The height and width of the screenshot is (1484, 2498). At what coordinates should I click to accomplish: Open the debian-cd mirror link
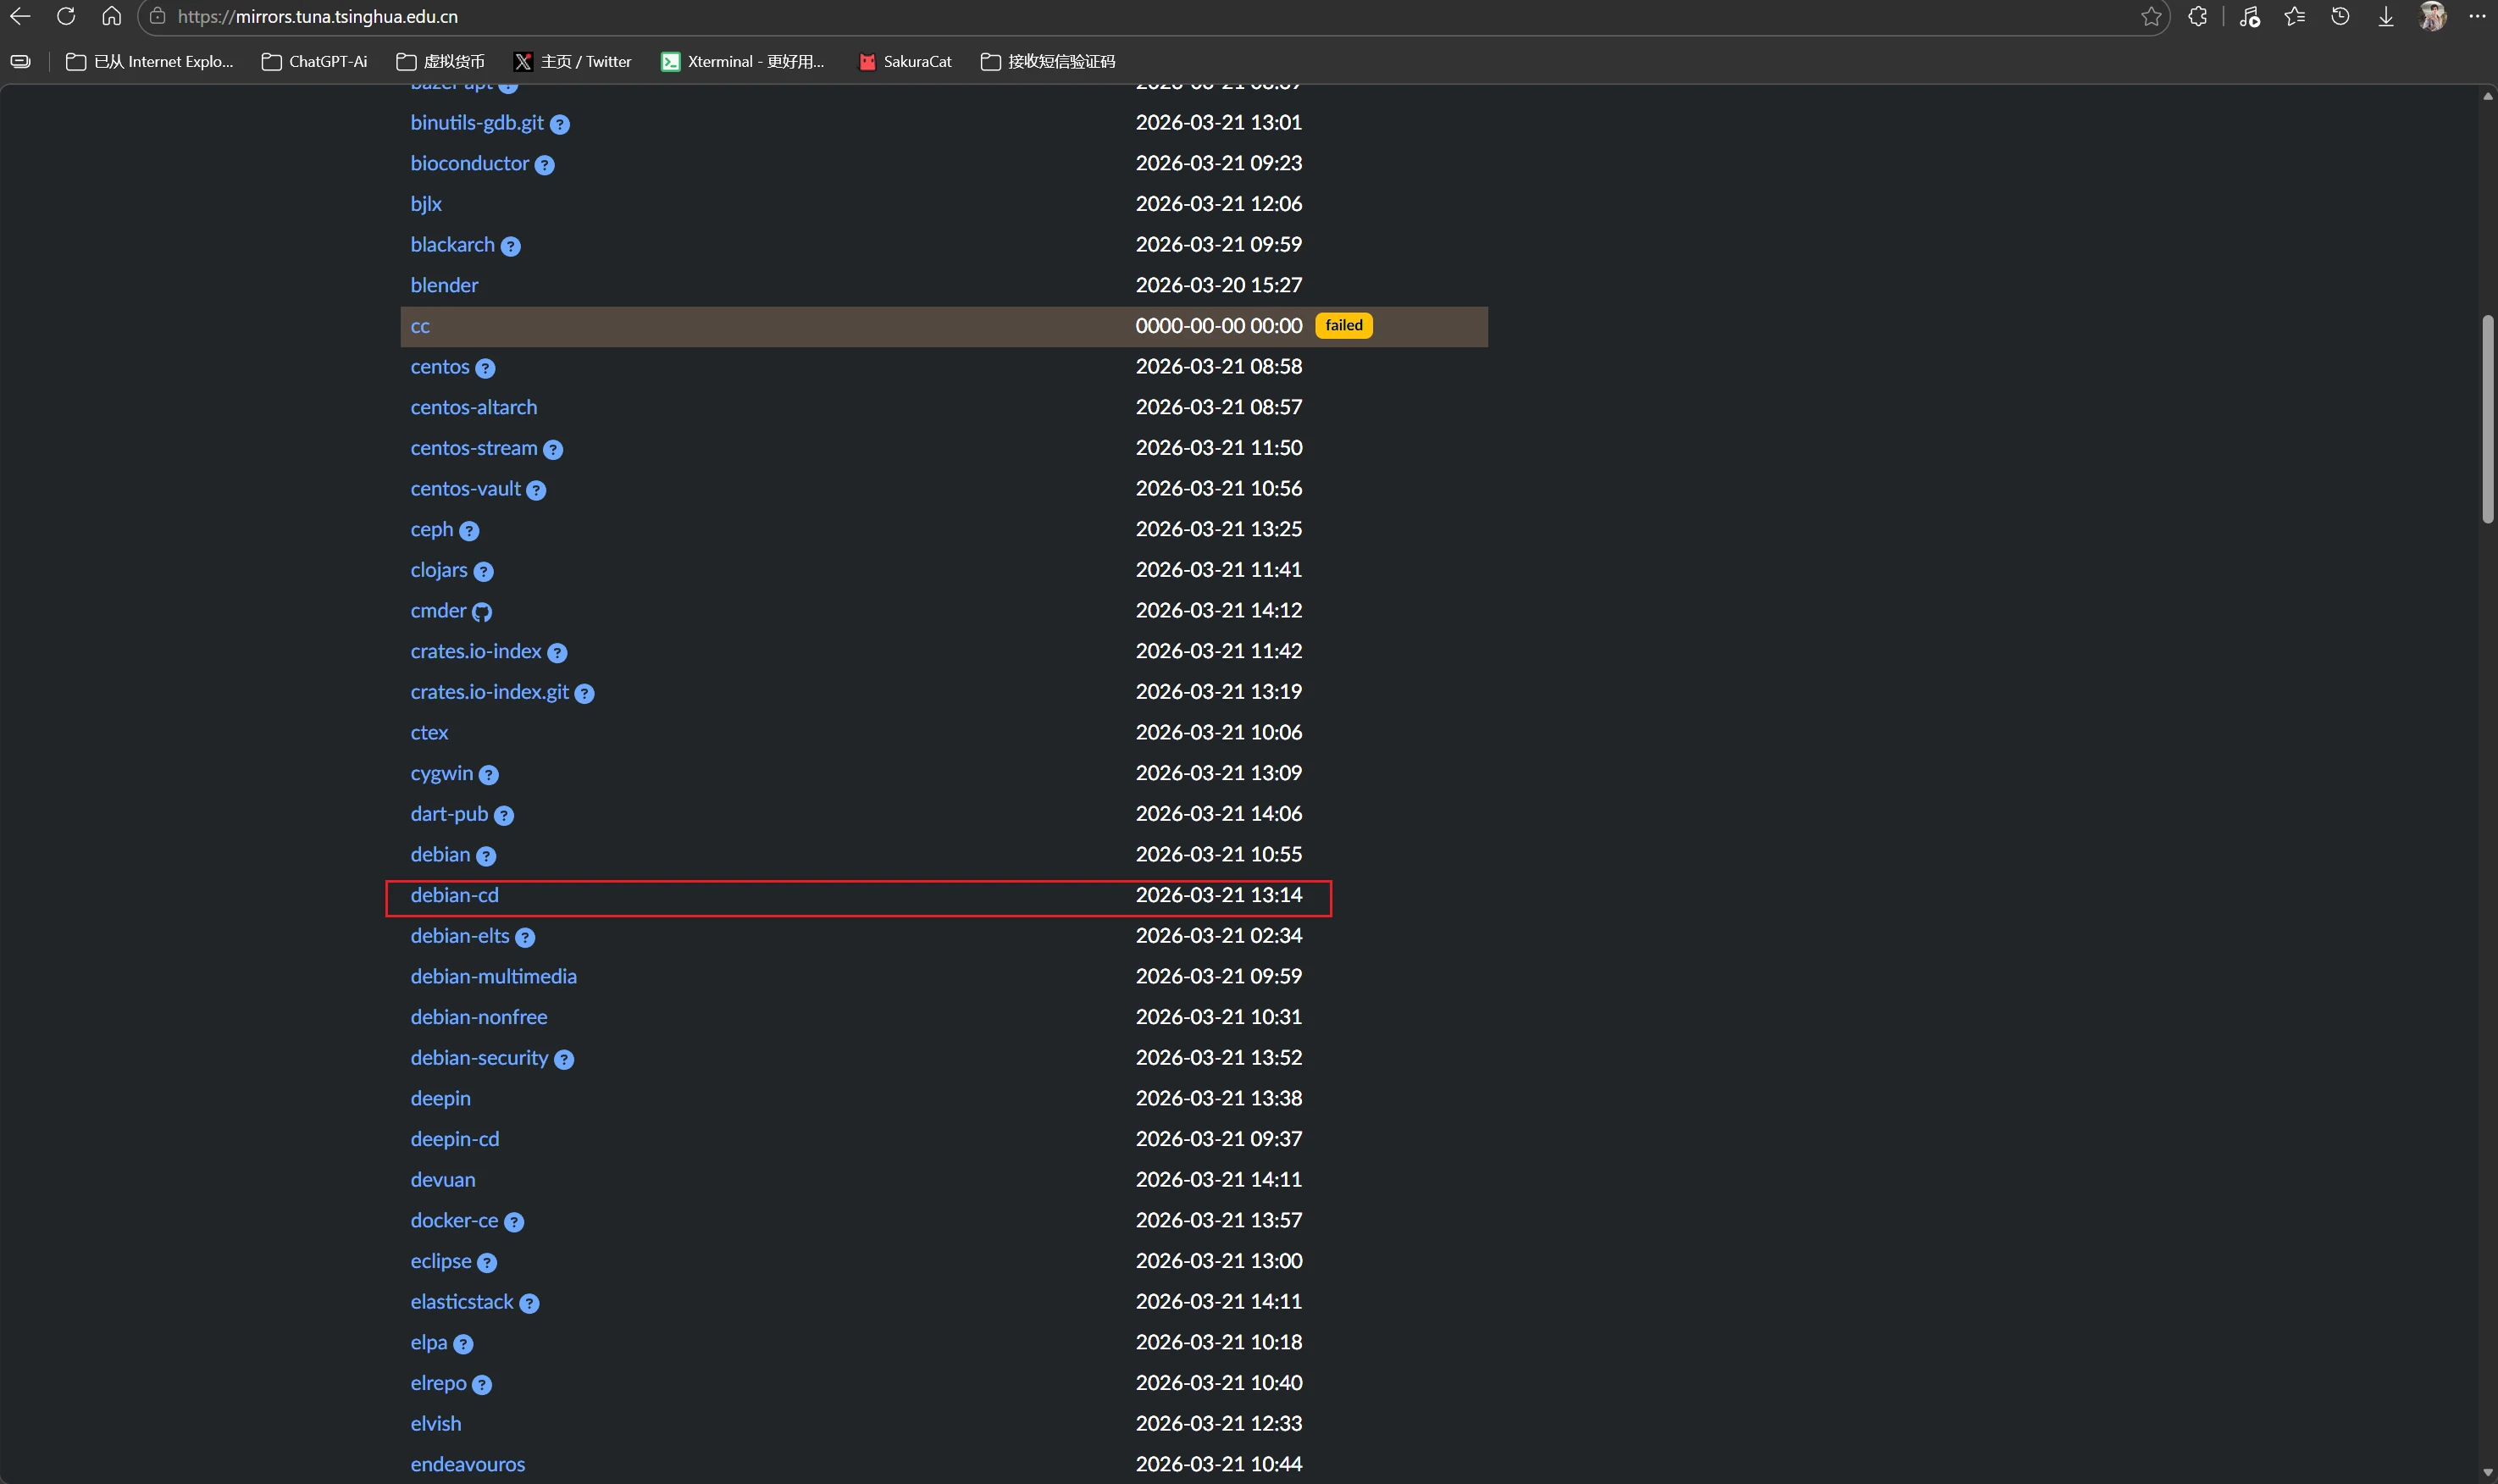click(454, 896)
